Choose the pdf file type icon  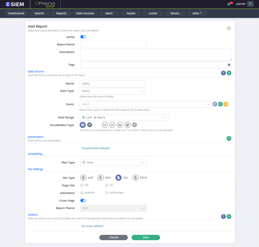83,178
